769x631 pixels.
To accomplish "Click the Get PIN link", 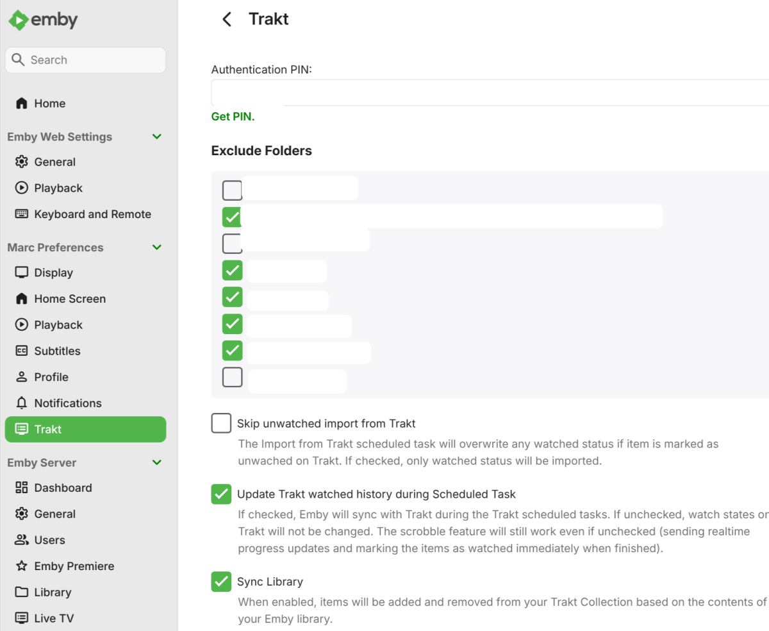I will [x=233, y=117].
